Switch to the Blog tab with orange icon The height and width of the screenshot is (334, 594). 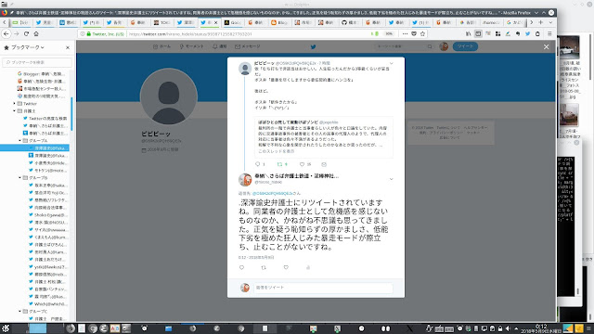click(x=279, y=22)
